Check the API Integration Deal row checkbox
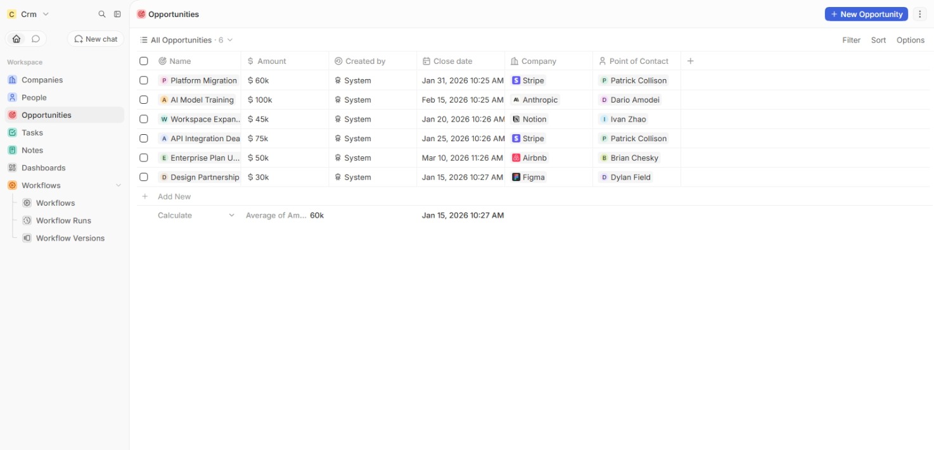Image resolution: width=934 pixels, height=450 pixels. 144,138
